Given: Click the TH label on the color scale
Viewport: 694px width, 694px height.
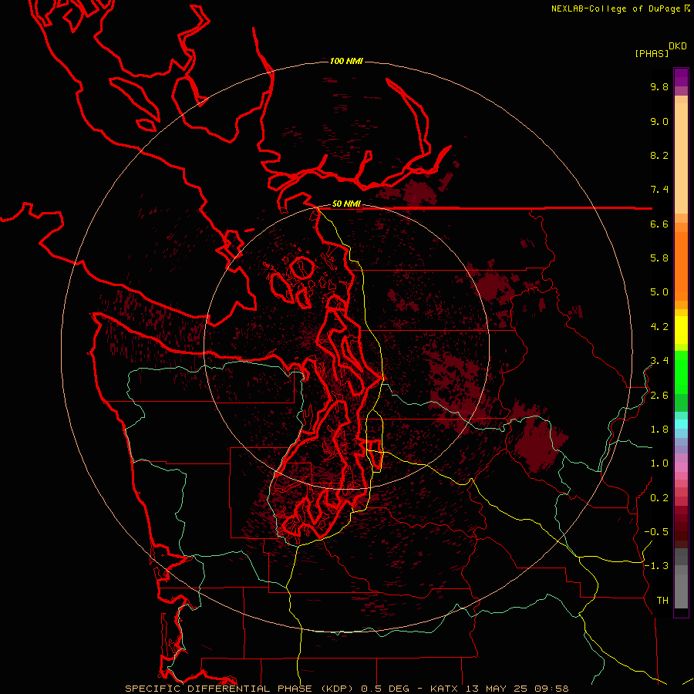Looking at the screenshot, I should tap(662, 601).
